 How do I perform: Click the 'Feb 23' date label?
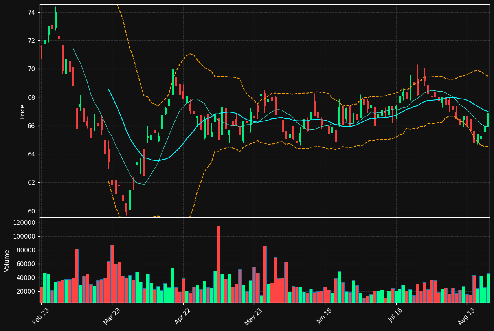coord(41,316)
